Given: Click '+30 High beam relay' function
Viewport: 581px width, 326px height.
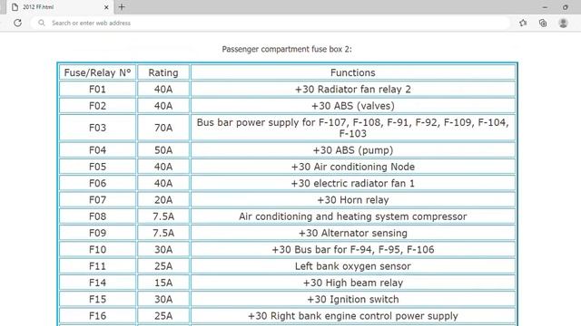Looking at the screenshot, I should click(x=353, y=283).
